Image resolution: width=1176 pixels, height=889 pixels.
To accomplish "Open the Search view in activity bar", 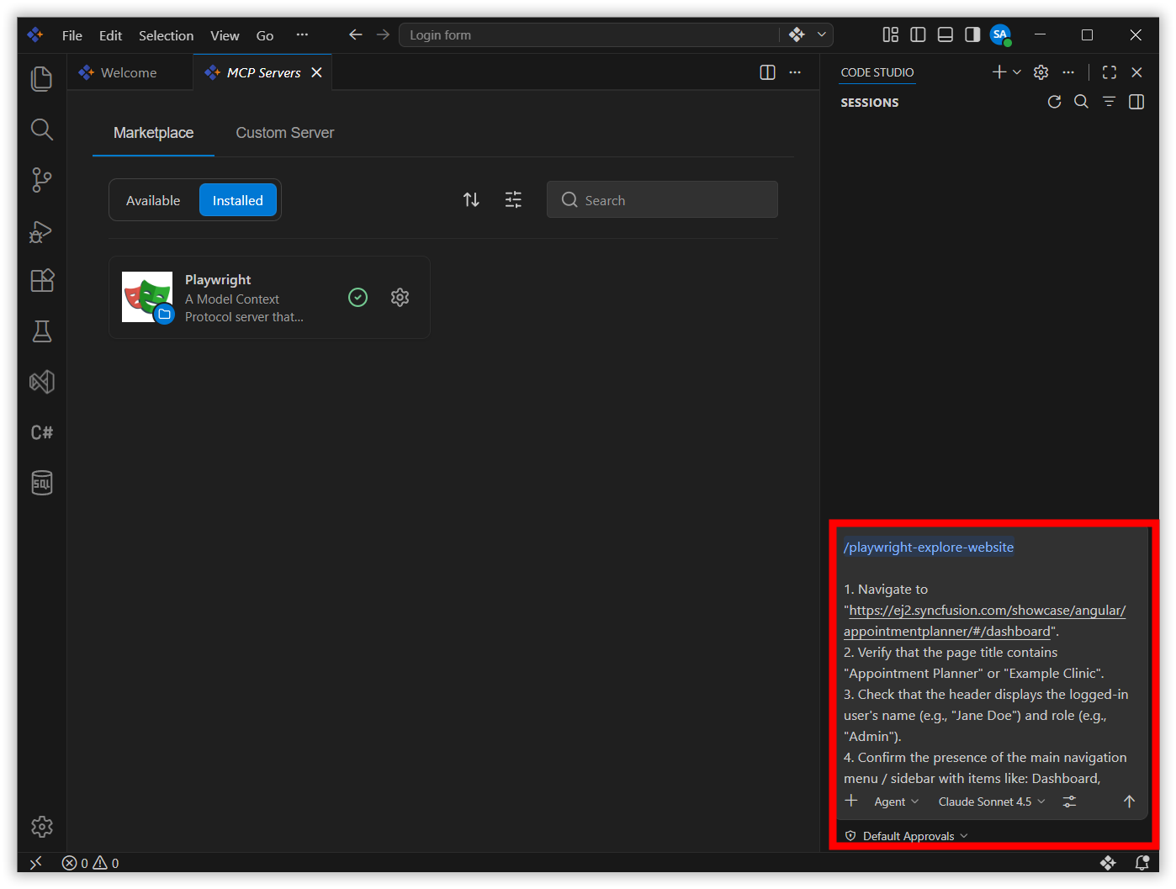I will (41, 130).
